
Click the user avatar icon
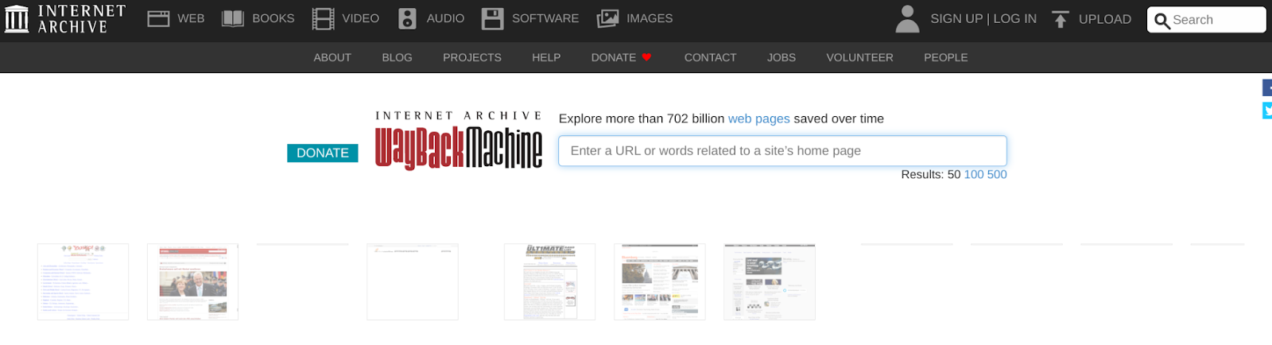click(x=907, y=18)
